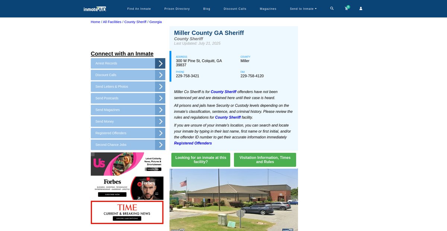Open the TIME breaking news ad
Viewport: 447px width, 231px height.
tap(127, 212)
